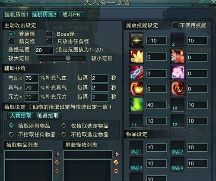Select the purple pink blossom skill icon
Screen dimensions: 216x181
(x=178, y=73)
